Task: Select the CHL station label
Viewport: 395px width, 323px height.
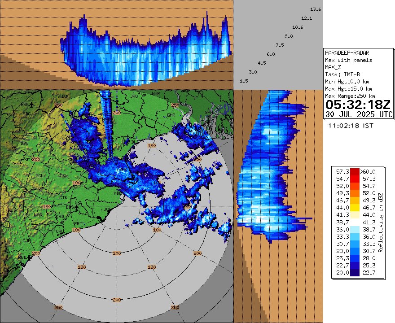Action: click(60, 231)
